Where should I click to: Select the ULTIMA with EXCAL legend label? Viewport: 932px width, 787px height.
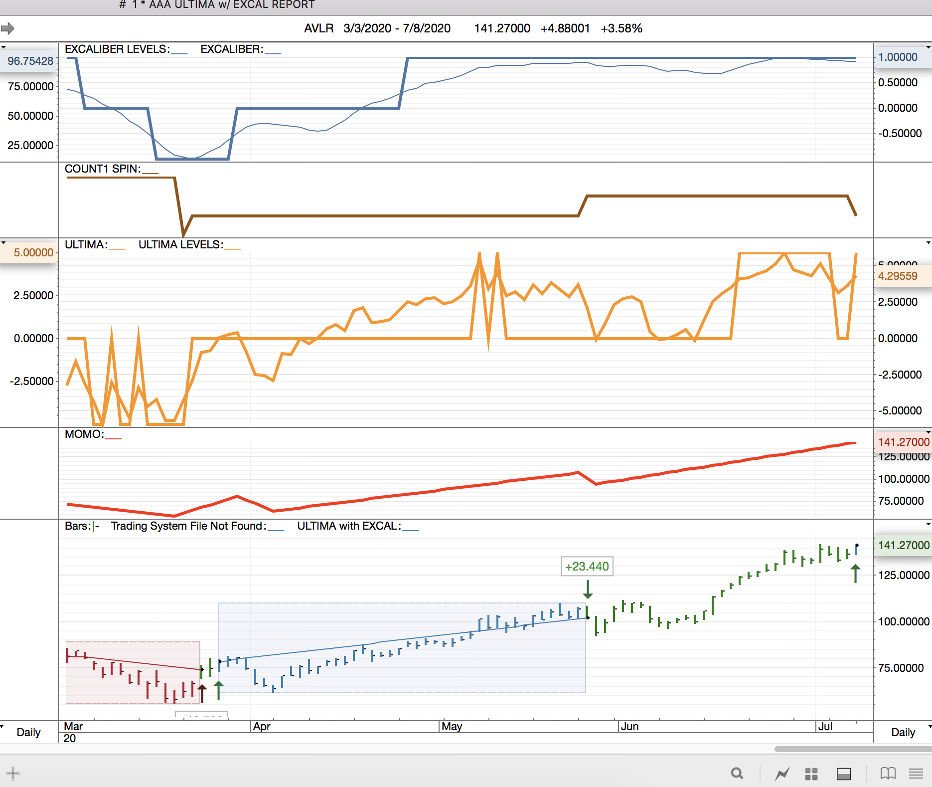[x=348, y=526]
